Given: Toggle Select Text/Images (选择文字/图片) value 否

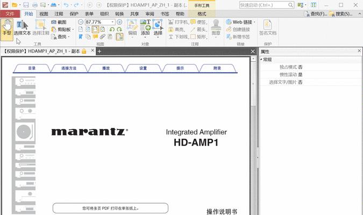Looking at the screenshot, I should pos(300,82).
